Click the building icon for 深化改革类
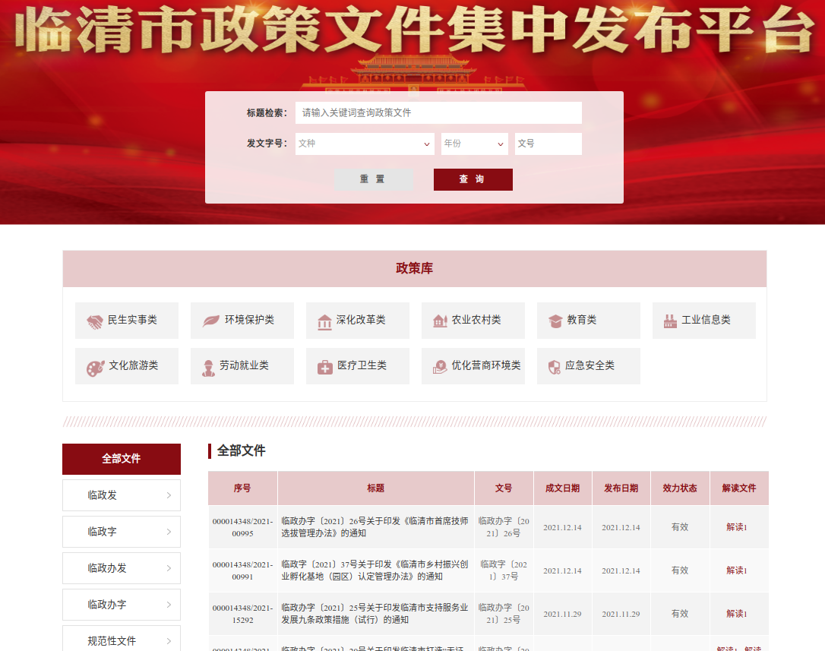Screen dimensions: 825x651 tap(324, 321)
